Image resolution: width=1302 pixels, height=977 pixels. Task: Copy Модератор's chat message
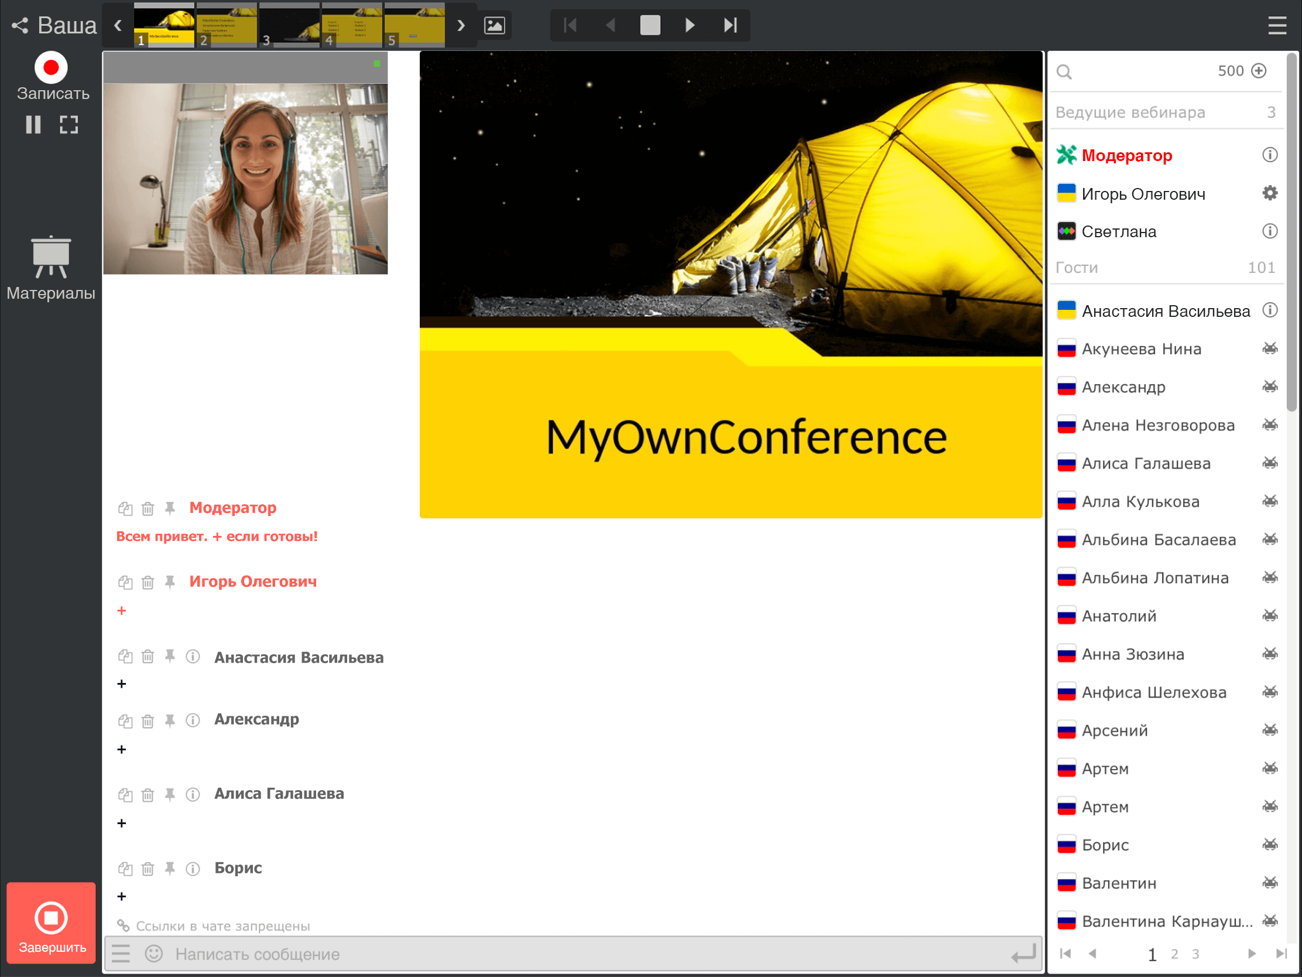coord(125,508)
